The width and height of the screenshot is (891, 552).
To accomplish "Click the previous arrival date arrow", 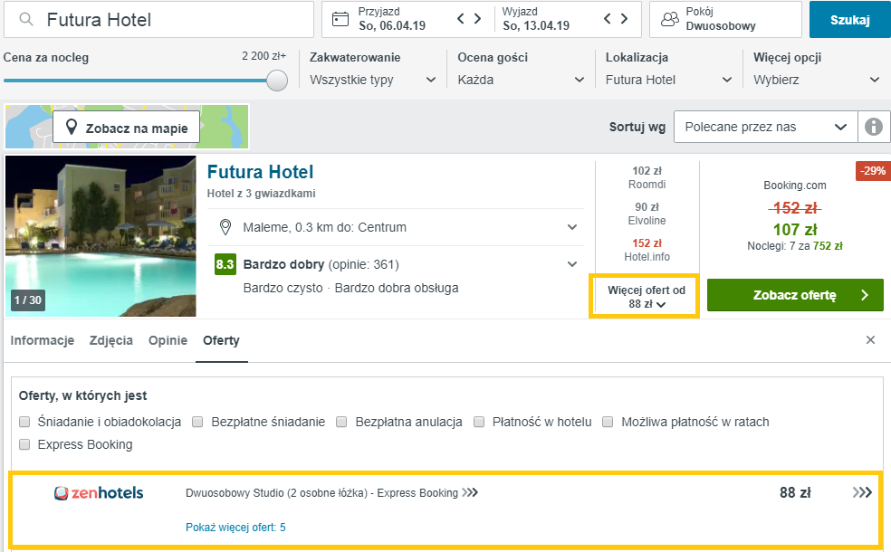I will (462, 19).
